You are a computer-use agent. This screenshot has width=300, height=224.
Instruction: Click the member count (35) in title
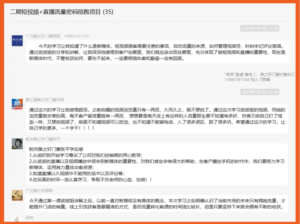(108, 12)
